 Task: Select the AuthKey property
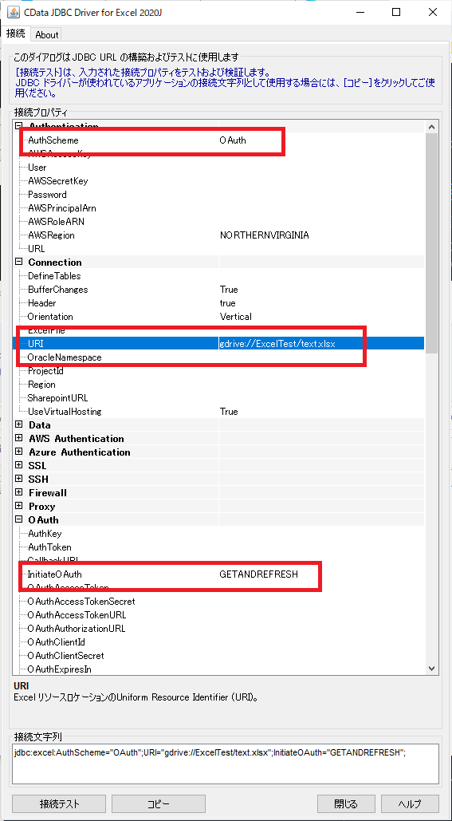[218, 534]
